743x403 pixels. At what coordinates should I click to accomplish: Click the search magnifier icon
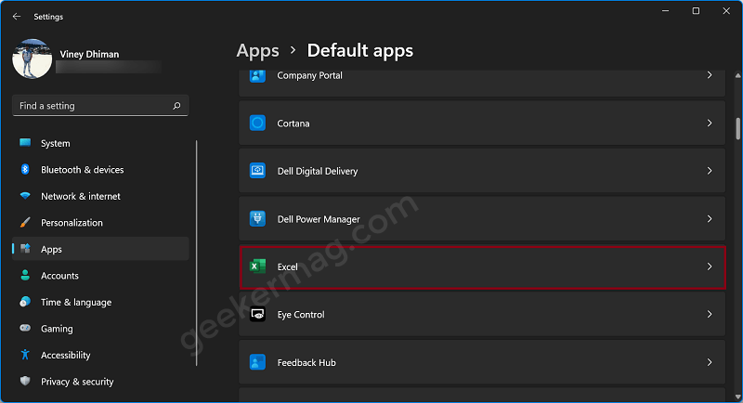(x=176, y=106)
